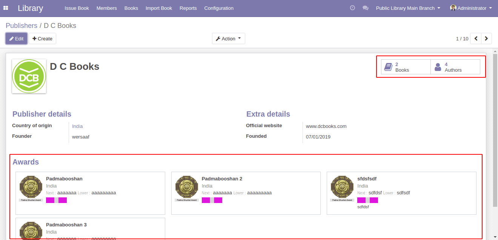The image size is (498, 240).
Task: Click the D C Books breadcrumb text
Action: point(60,26)
